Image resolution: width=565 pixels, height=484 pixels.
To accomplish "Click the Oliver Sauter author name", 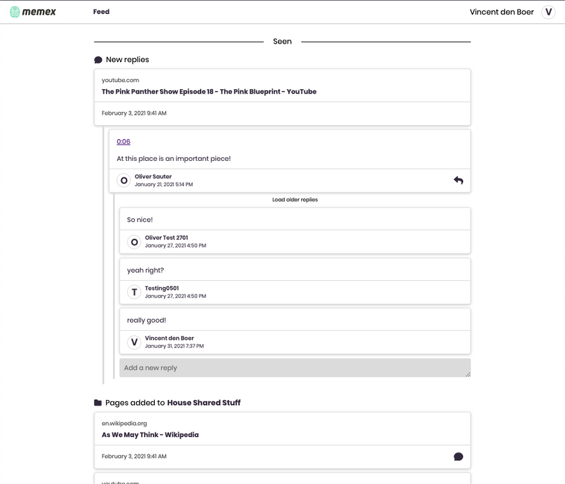I will point(153,176).
